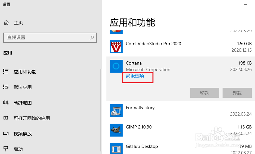The height and width of the screenshot is (154, 255).
Task: Open 主页 in the settings sidebar
Action: coord(18,23)
